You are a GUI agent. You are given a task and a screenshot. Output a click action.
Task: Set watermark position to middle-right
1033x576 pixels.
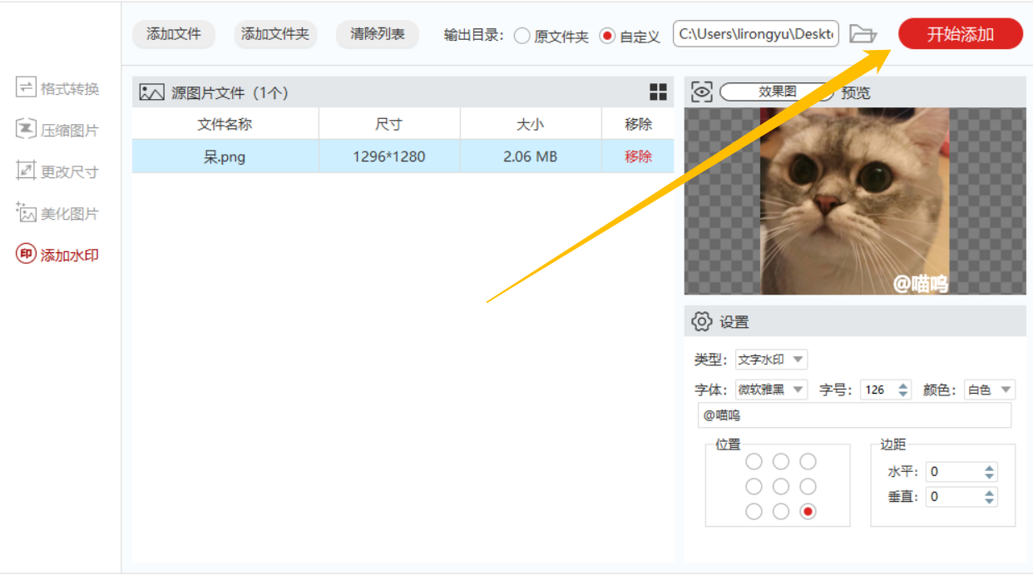point(808,486)
